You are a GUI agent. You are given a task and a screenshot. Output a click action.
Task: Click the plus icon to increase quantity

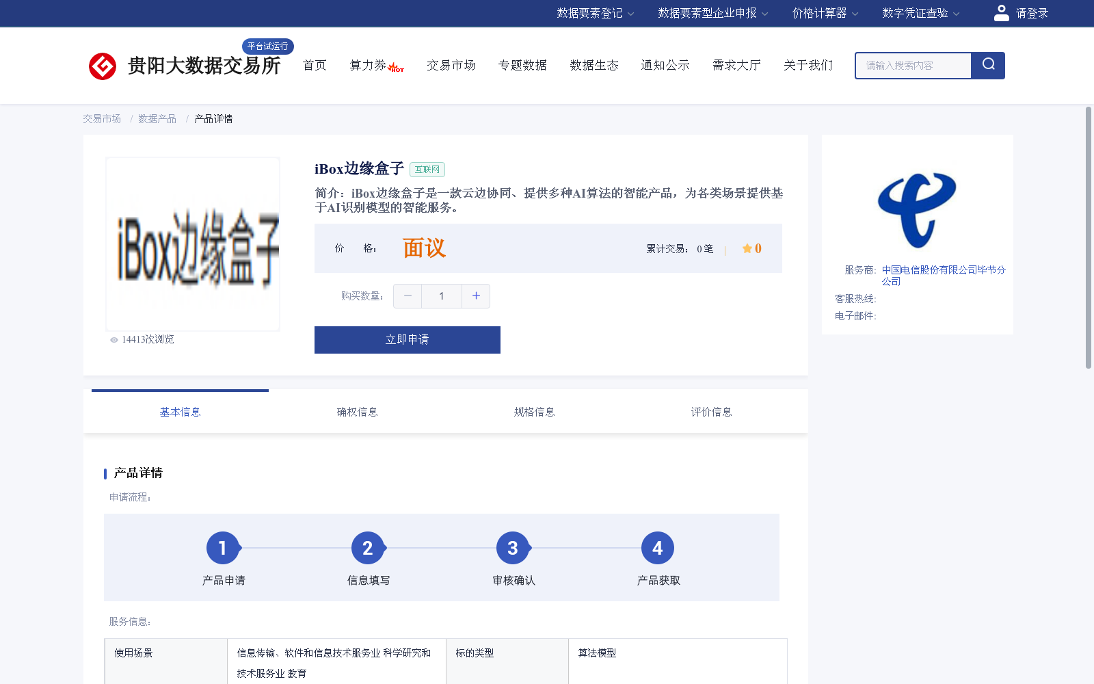pyautogui.click(x=476, y=295)
